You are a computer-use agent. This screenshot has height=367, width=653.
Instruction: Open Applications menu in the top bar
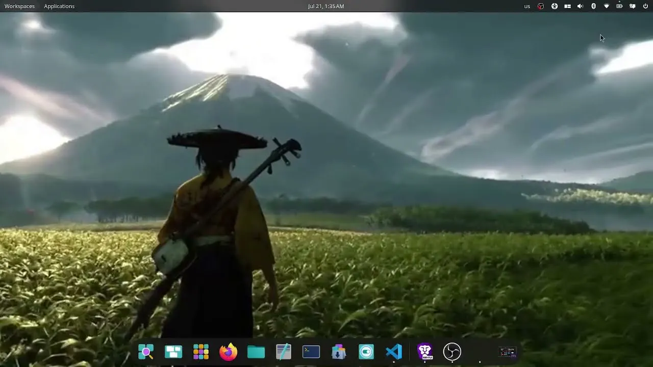tap(59, 6)
